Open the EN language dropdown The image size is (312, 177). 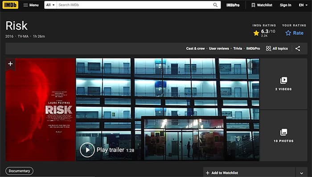[x=303, y=5]
